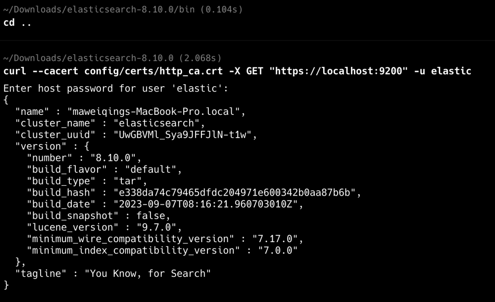
Task: Click the tagline "You Know, for Search"
Action: pyautogui.click(x=148, y=273)
